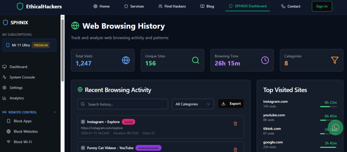Click tiktok.com in Top Visited Sites
Image resolution: width=347 pixels, height=152 pixels.
coord(272,129)
